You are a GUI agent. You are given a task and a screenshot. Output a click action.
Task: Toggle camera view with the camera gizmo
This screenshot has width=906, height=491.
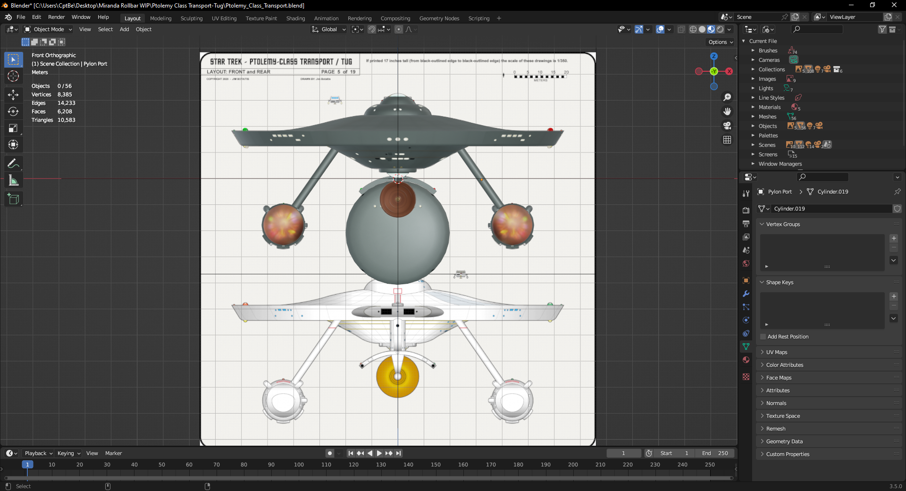coord(727,126)
